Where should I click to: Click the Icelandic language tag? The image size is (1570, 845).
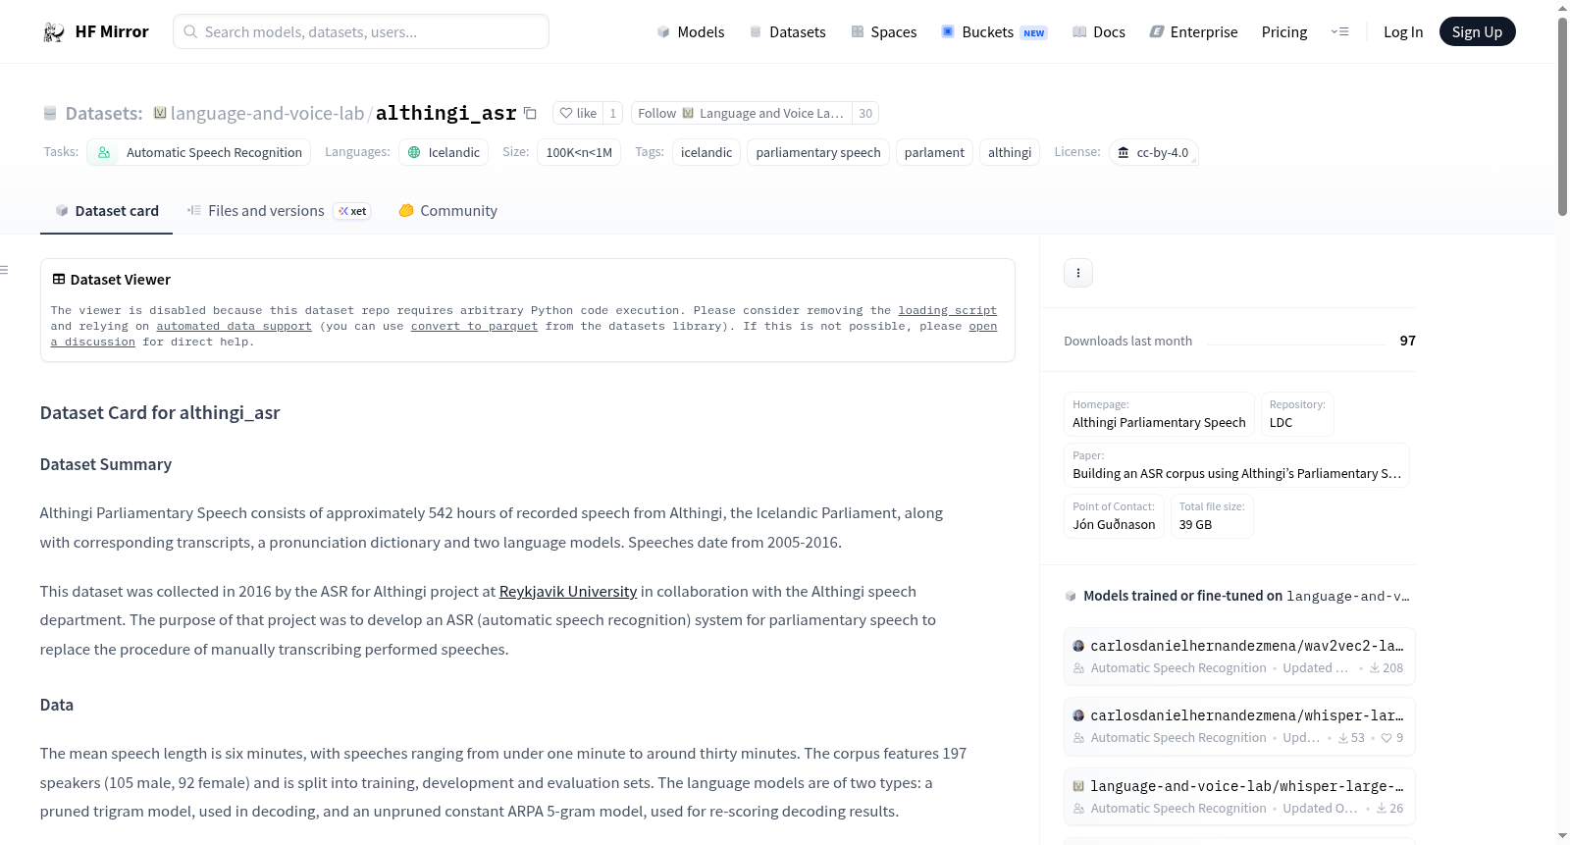click(x=444, y=152)
